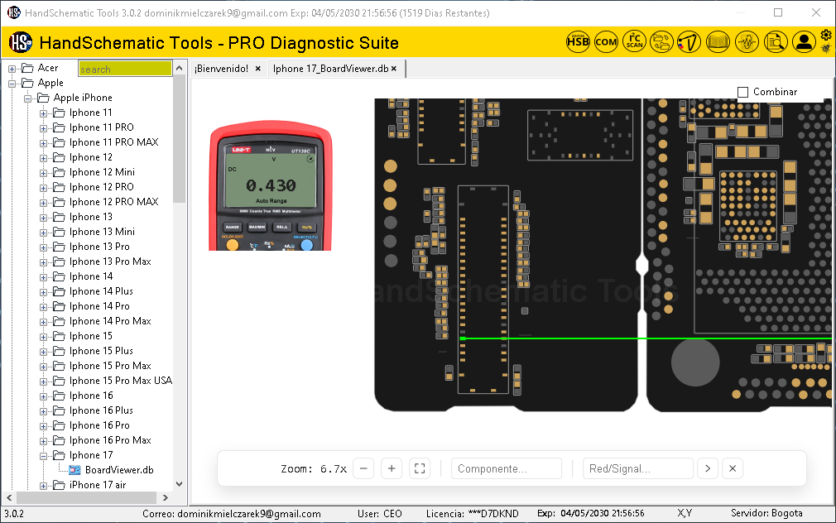Click the Componente input field
Image resolution: width=836 pixels, height=523 pixels.
click(x=507, y=468)
